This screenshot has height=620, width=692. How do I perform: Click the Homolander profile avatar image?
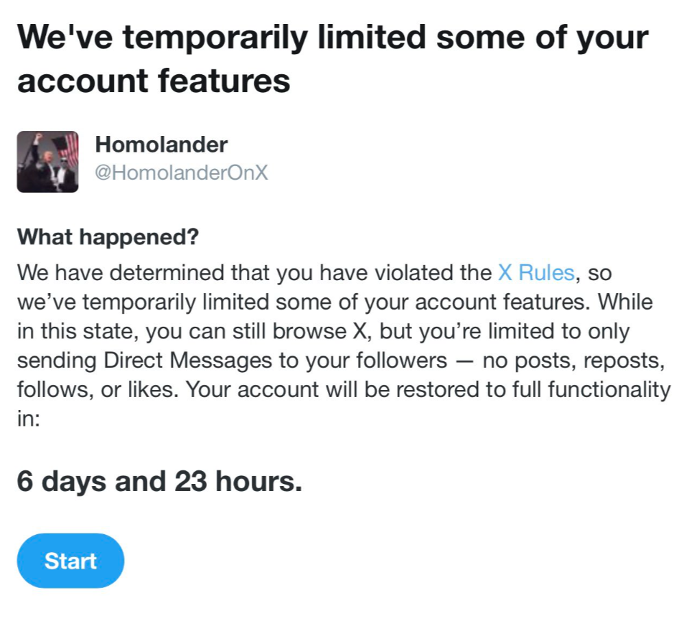pyautogui.click(x=47, y=161)
